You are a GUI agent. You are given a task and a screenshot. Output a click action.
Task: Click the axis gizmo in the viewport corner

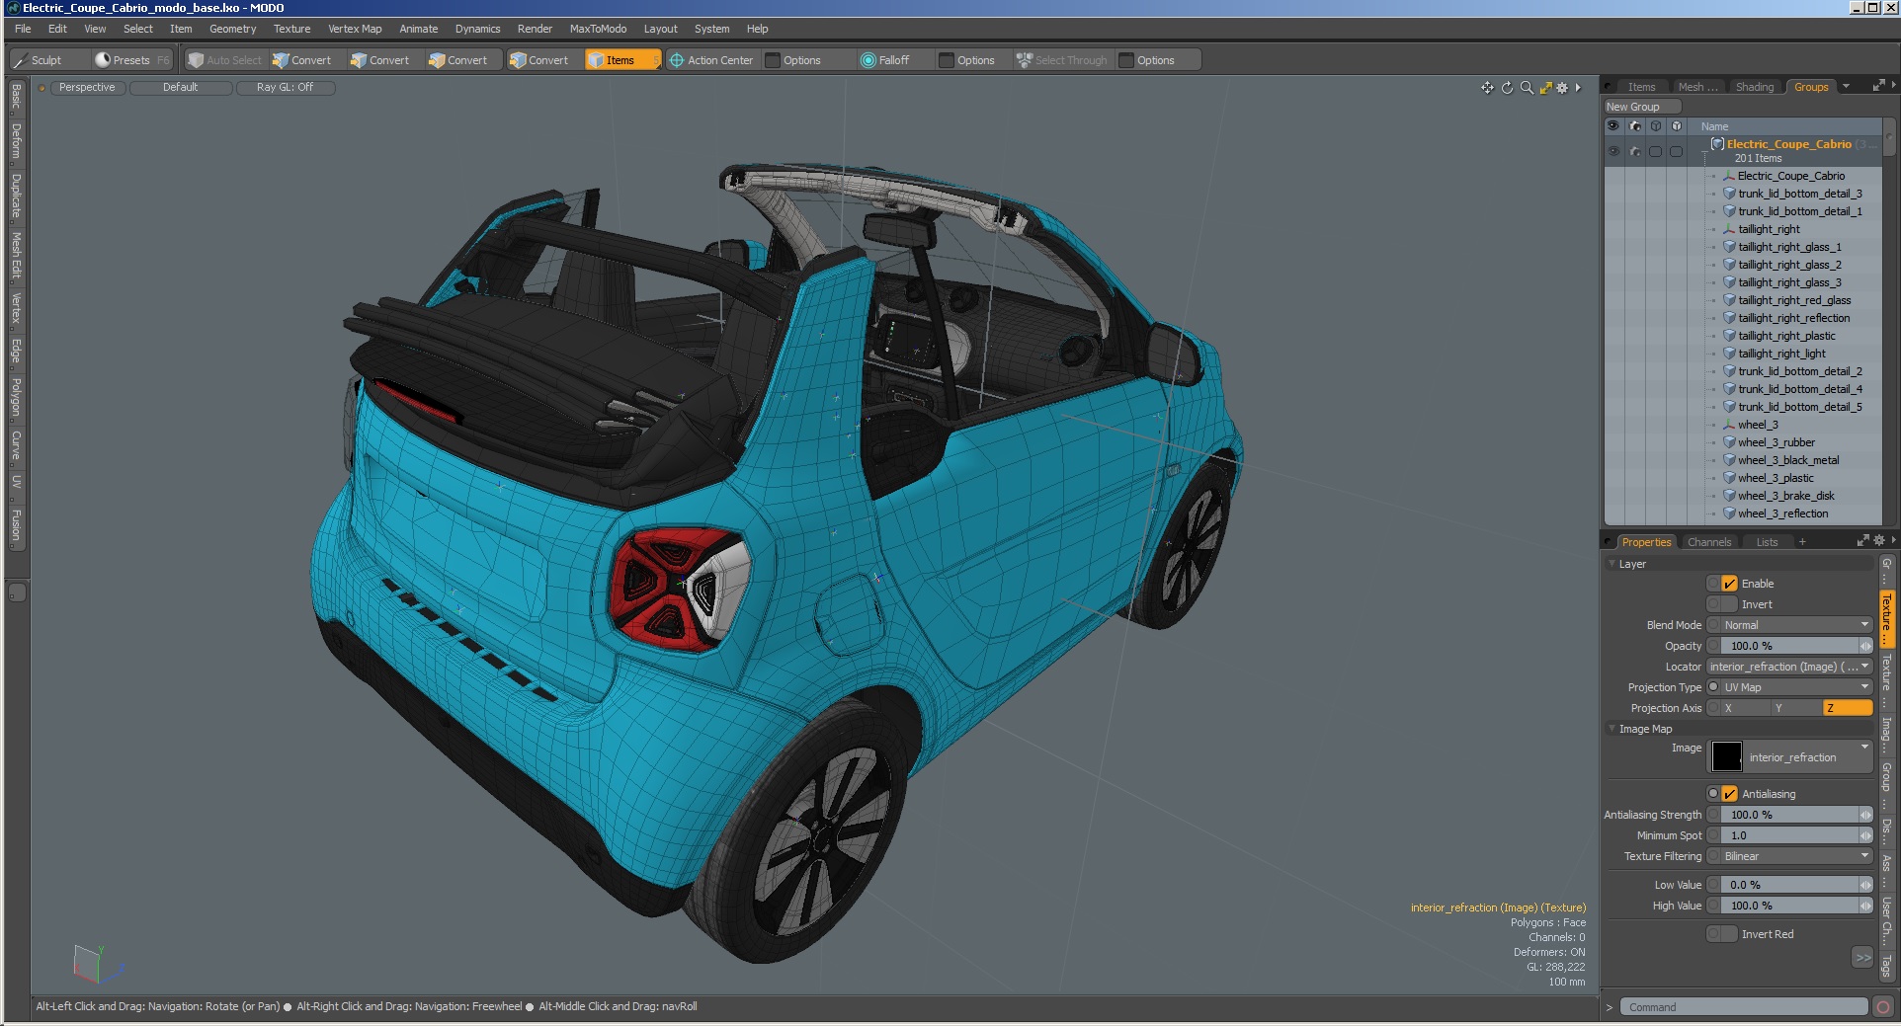(97, 963)
